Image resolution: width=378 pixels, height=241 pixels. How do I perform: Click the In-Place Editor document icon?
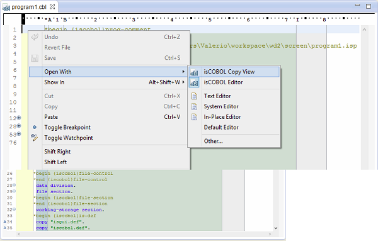(194, 117)
